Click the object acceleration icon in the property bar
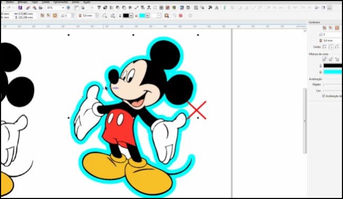This screenshot has width=343, height=199. (x=167, y=16)
